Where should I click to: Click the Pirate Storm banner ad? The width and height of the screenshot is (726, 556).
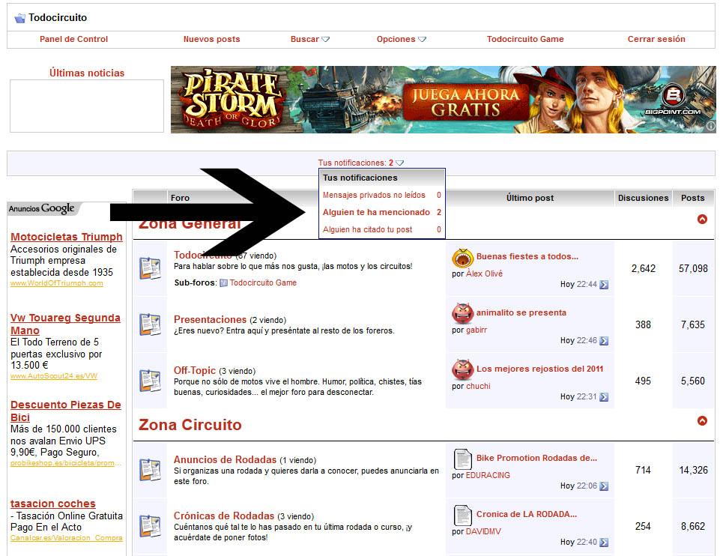(x=443, y=100)
